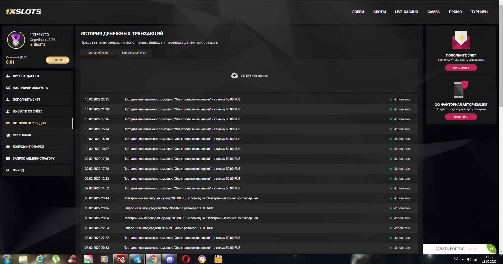This screenshot has height=264, width=503.
Task: Click the silver medal avatar icon
Action: [16, 40]
